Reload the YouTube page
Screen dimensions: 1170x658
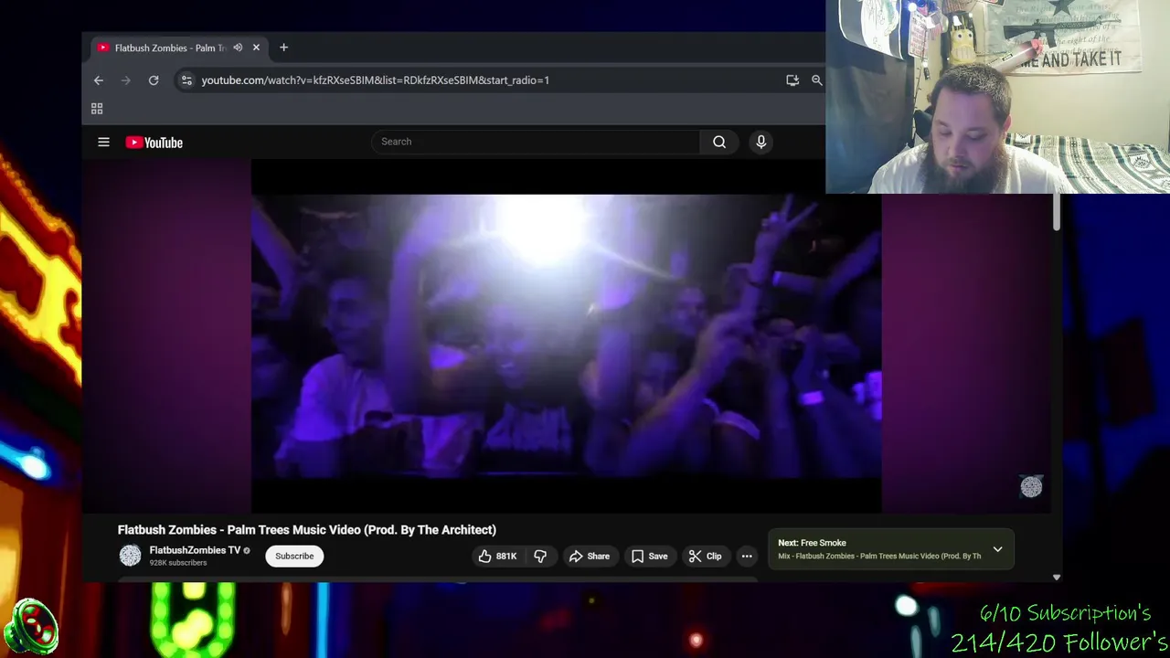pyautogui.click(x=154, y=80)
